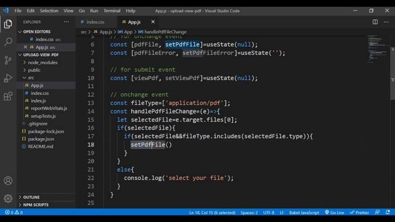Click the Prettier status item

tap(359, 212)
